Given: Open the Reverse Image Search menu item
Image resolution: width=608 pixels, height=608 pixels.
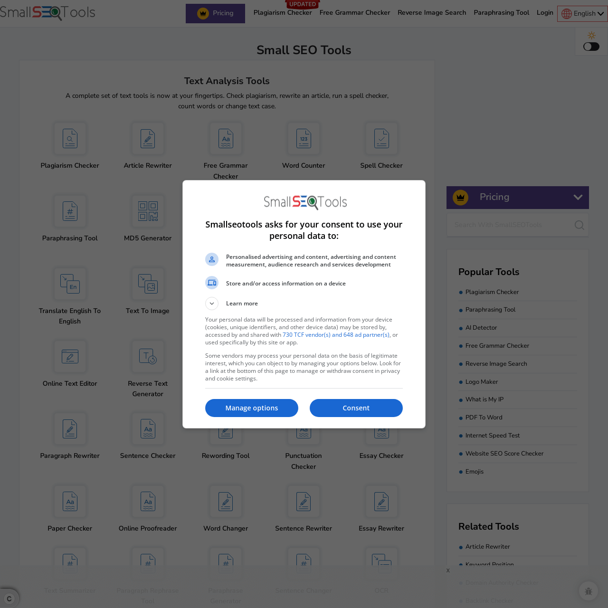Looking at the screenshot, I should click(x=431, y=12).
